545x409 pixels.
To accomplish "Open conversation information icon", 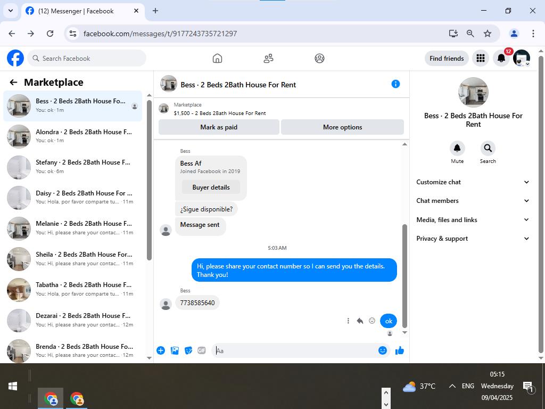I will (395, 84).
